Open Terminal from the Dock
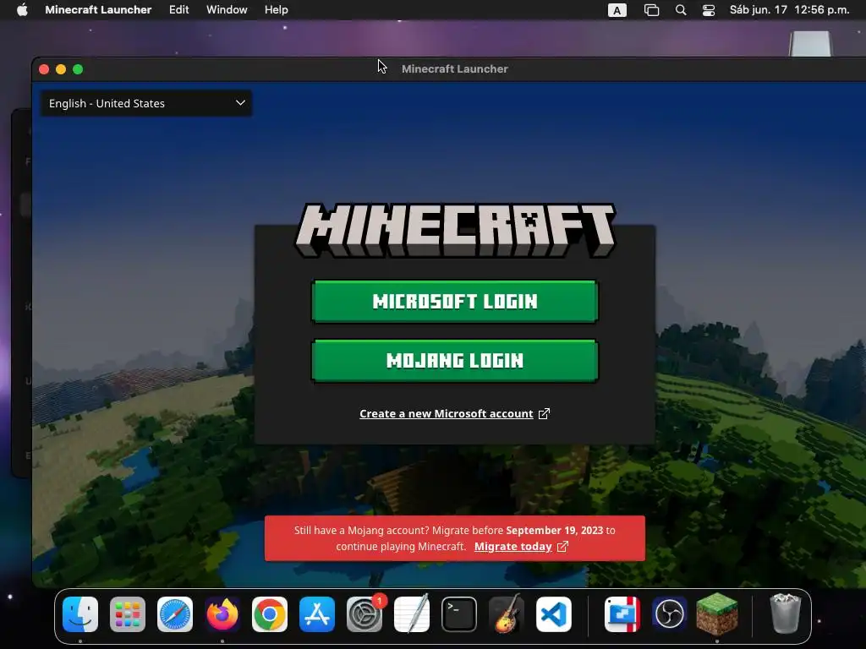 point(459,614)
